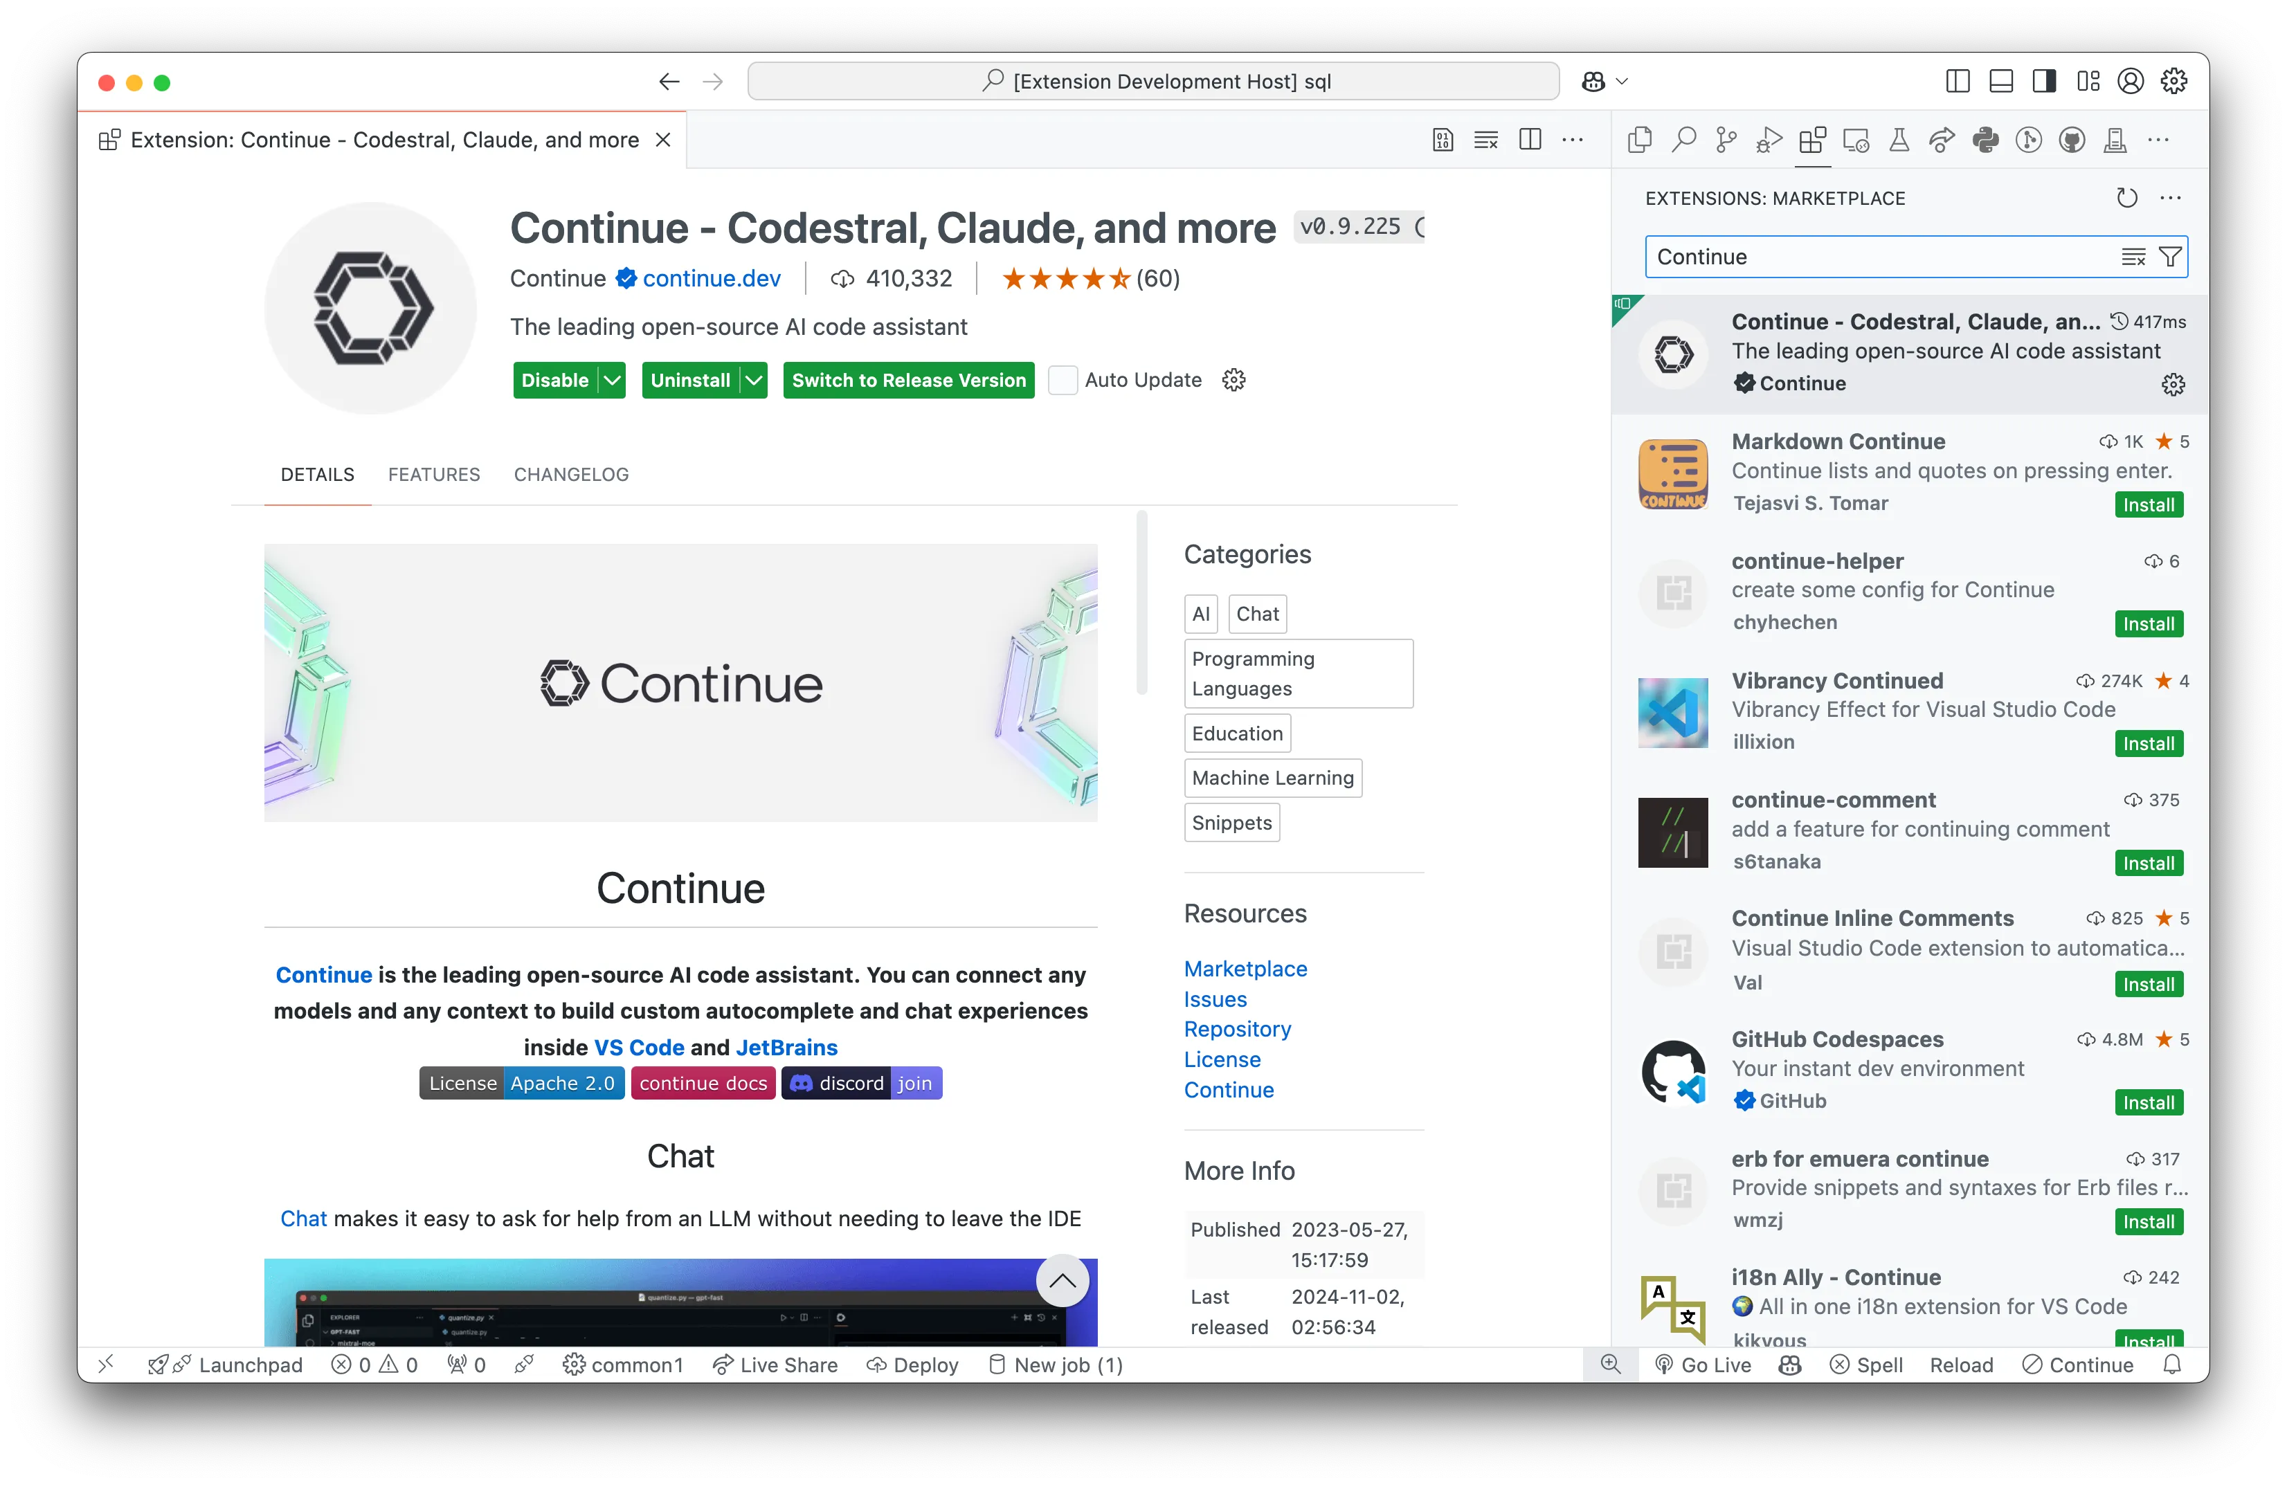This screenshot has width=2287, height=1485.
Task: Open manage gear on Continue list item
Action: (2173, 384)
